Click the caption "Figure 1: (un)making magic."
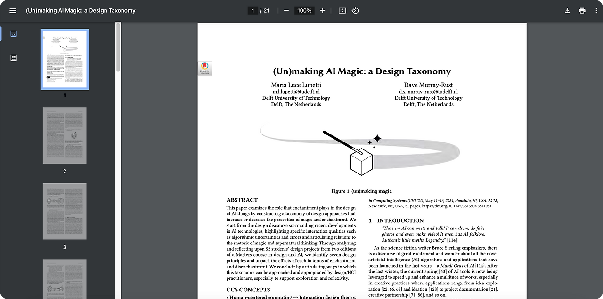Viewport: 603px width, 299px height. [362, 191]
